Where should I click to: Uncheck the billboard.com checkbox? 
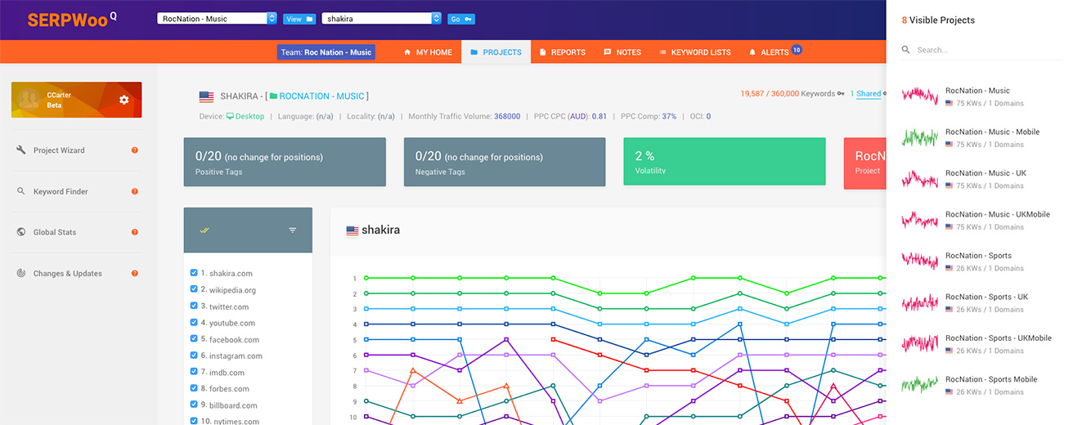[x=194, y=405]
